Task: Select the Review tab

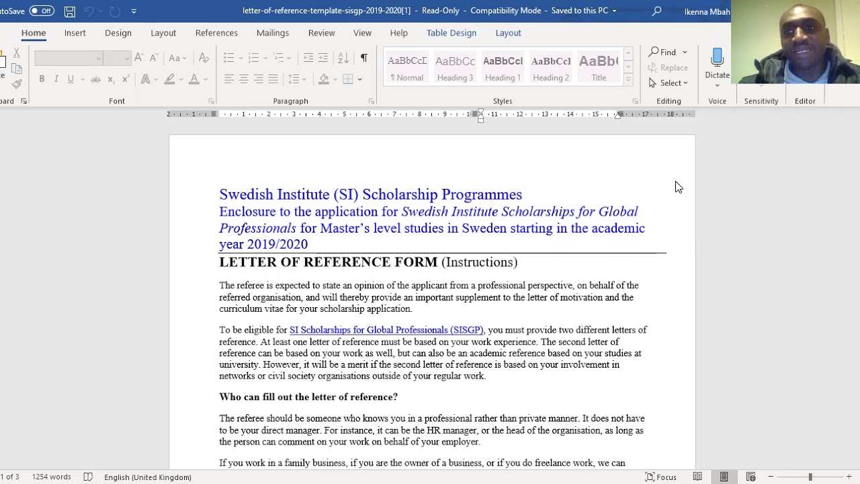Action: point(321,33)
